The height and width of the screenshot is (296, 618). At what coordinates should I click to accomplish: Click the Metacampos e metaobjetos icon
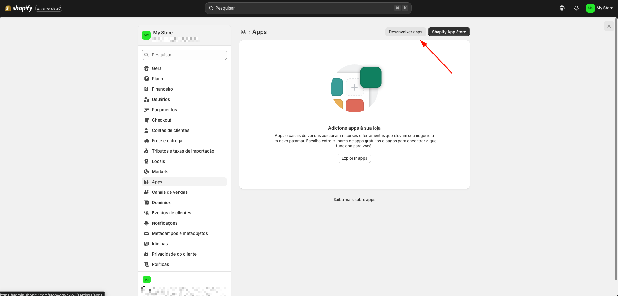[x=146, y=233]
